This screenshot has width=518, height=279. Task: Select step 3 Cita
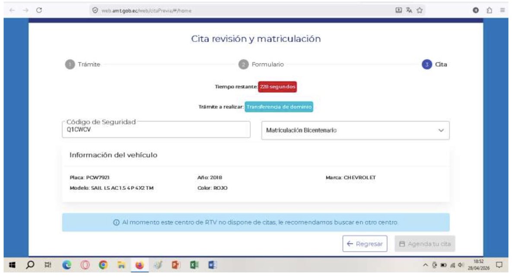coord(435,64)
